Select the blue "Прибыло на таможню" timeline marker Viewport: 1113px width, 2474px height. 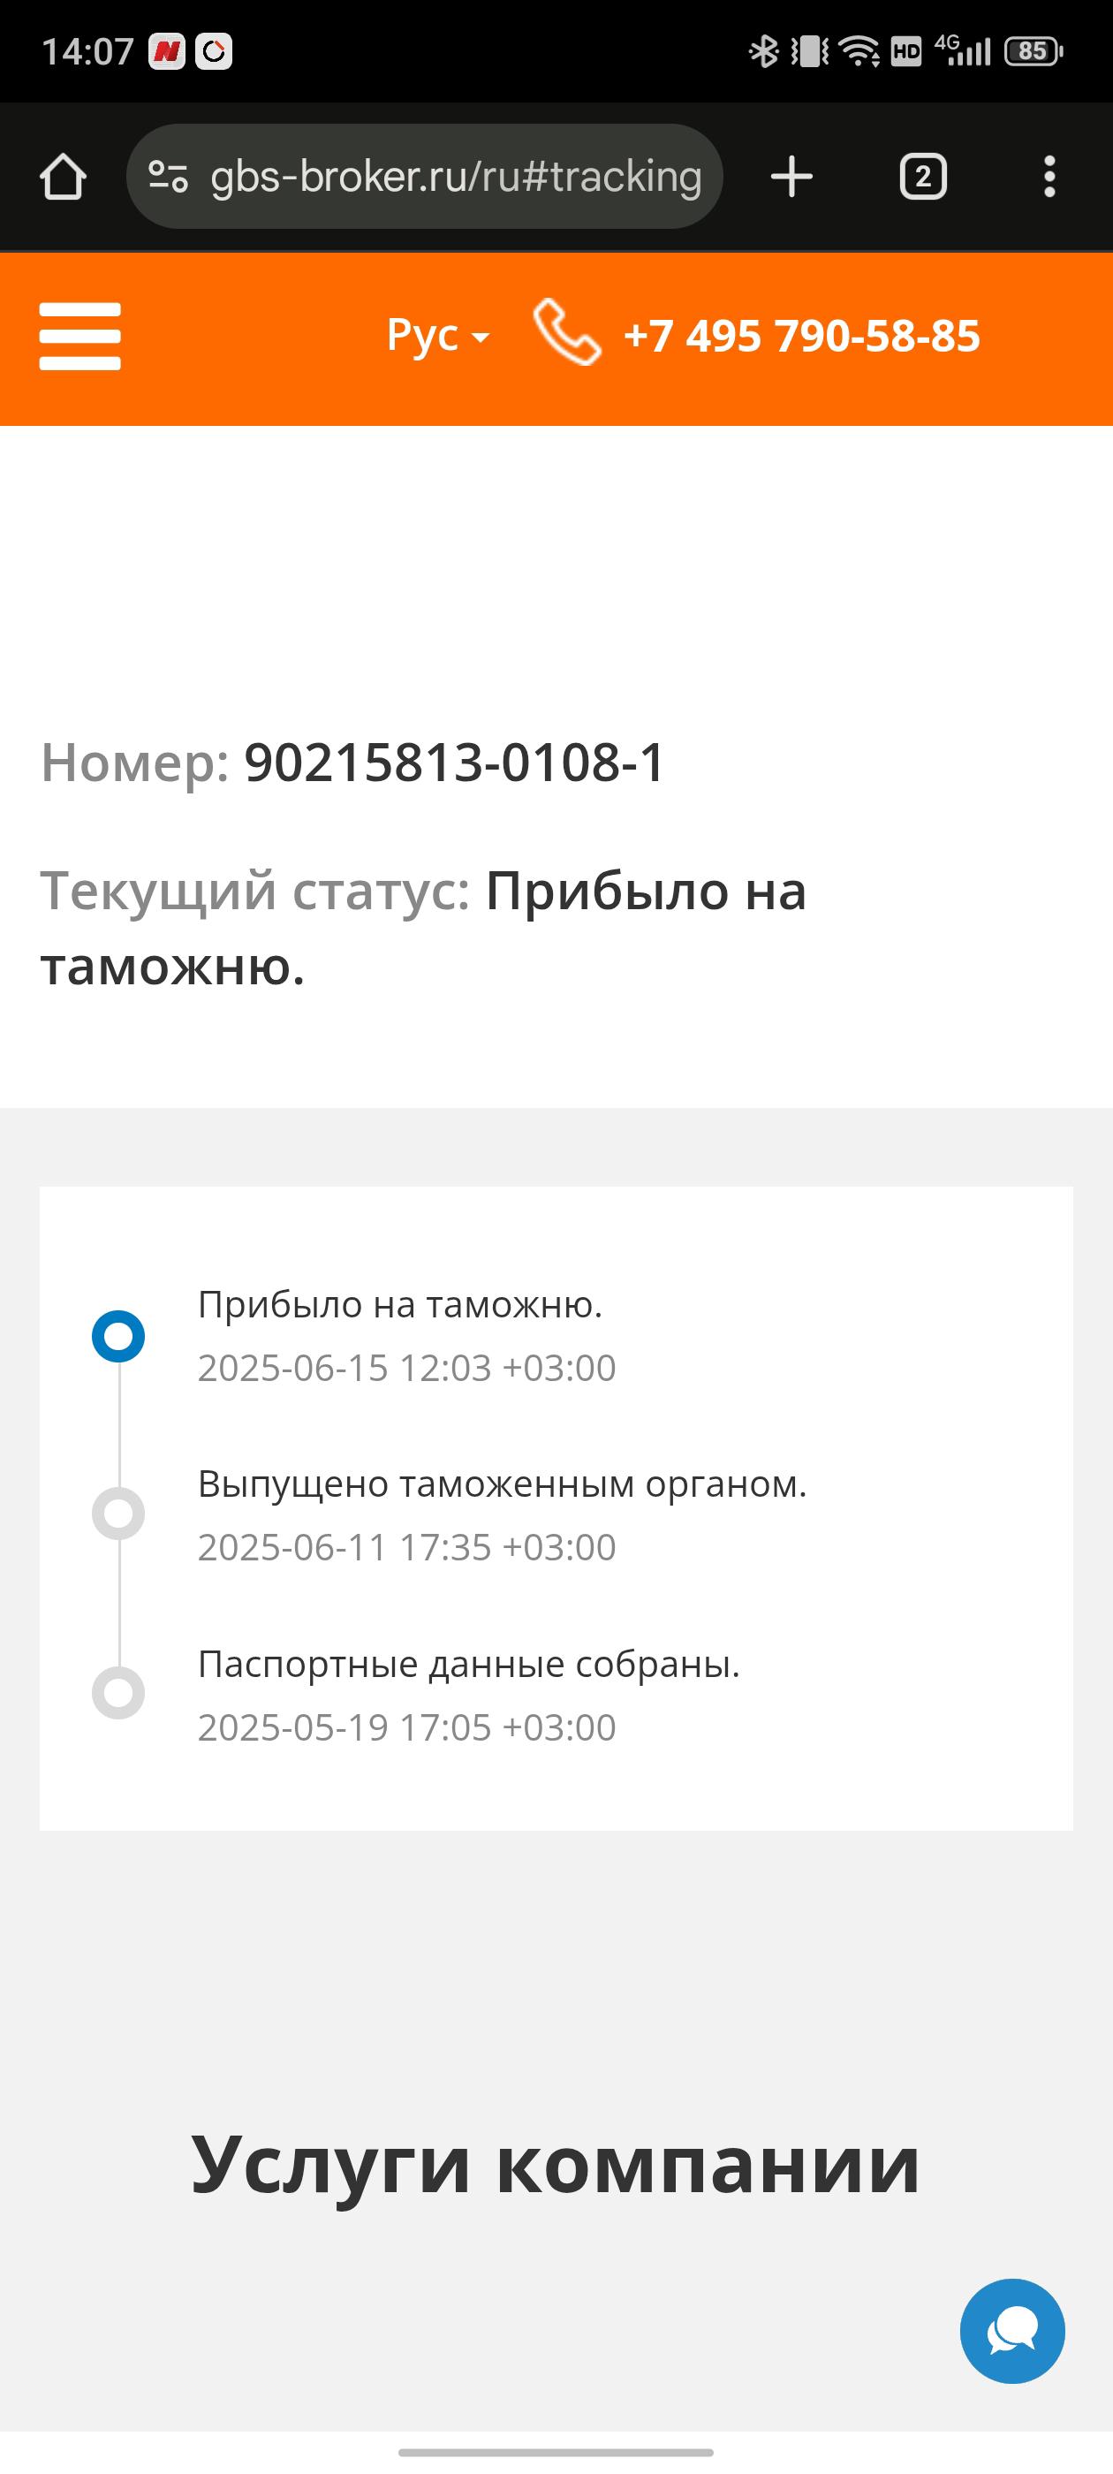[x=118, y=1336]
